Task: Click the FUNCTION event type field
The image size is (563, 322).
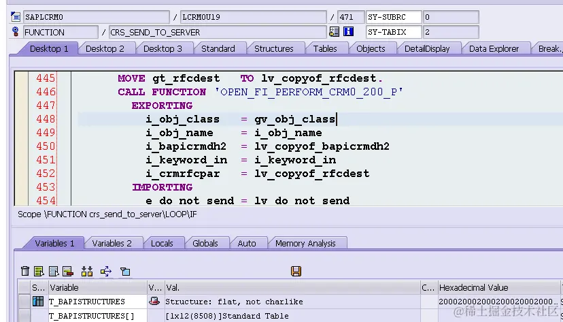Action: 61,32
